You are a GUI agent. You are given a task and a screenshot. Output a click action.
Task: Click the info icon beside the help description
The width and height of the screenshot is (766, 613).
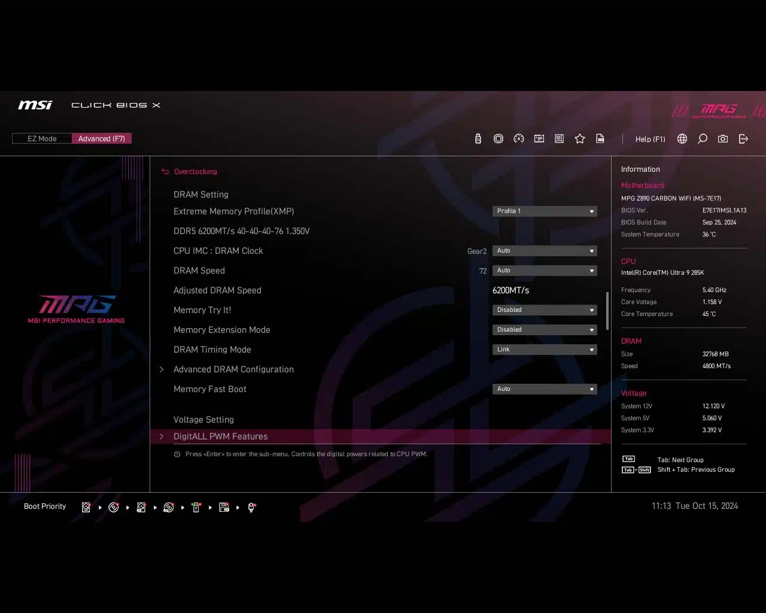click(177, 454)
